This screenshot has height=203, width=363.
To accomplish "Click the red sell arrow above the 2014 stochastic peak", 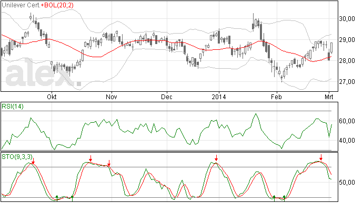I will pyautogui.click(x=216, y=158).
